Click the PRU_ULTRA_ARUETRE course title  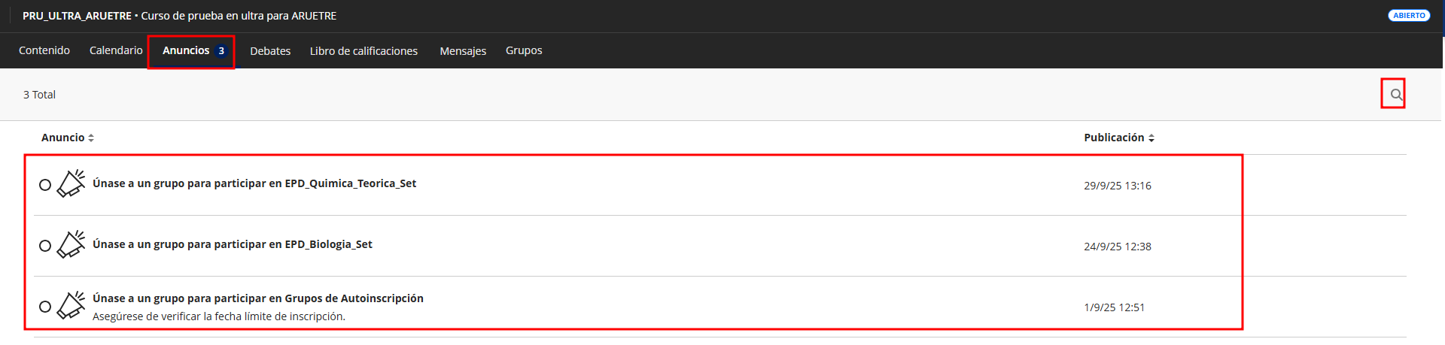coord(77,16)
